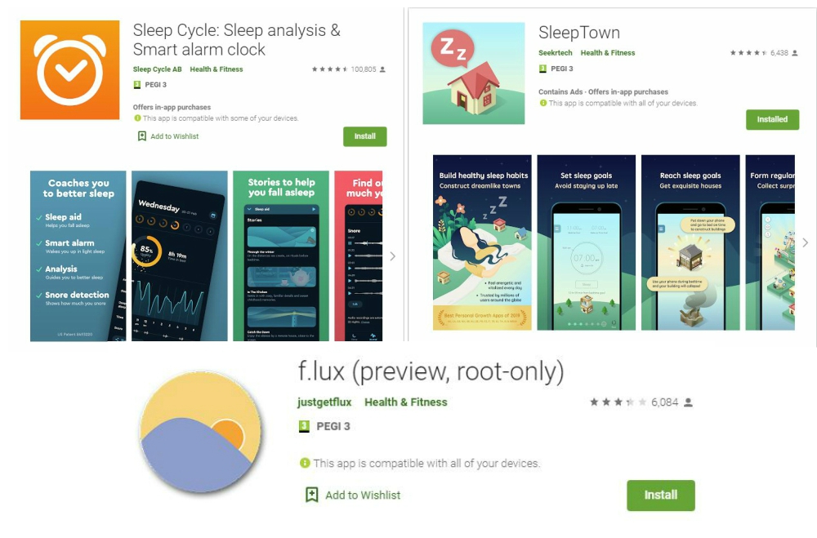Image resolution: width=817 pixels, height=538 pixels.
Task: Click the f.lux wishlist bookmark icon
Action: (x=311, y=494)
